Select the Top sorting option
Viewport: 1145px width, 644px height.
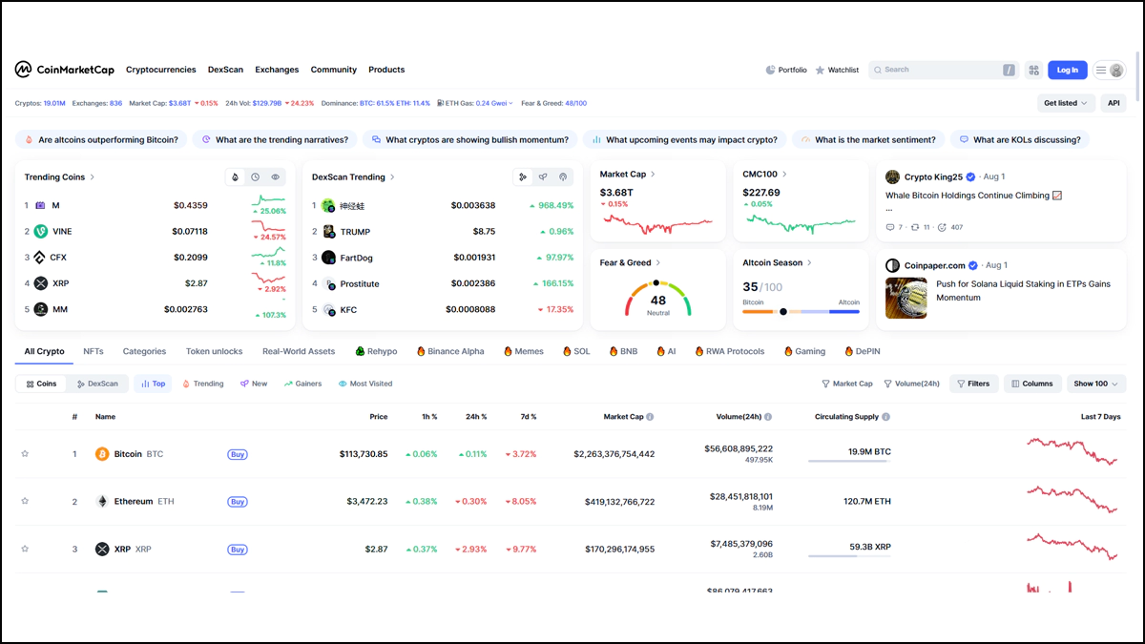[x=153, y=384]
